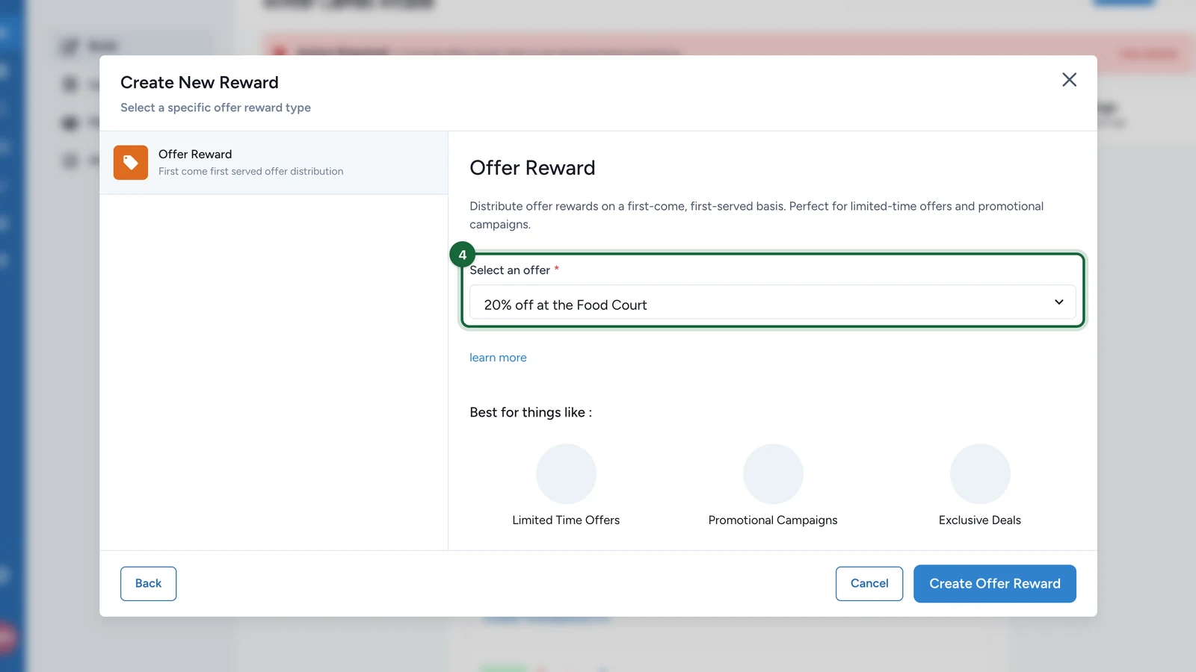Click the Exclusive Deals circle icon

click(980, 474)
